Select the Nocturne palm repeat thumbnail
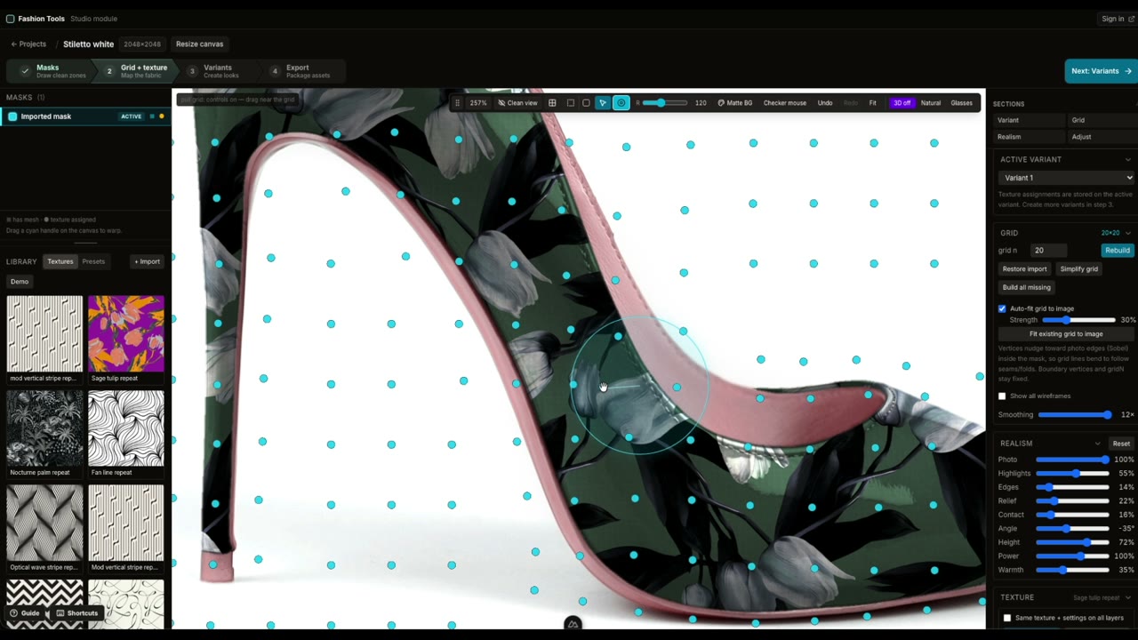Image resolution: width=1138 pixels, height=640 pixels. click(44, 428)
